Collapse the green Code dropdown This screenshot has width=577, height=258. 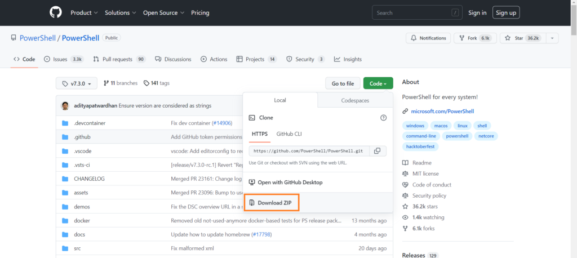(x=378, y=83)
